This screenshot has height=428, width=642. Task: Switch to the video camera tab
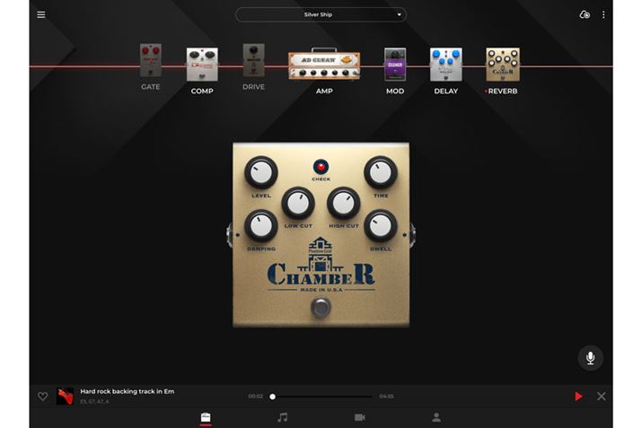[x=359, y=417]
